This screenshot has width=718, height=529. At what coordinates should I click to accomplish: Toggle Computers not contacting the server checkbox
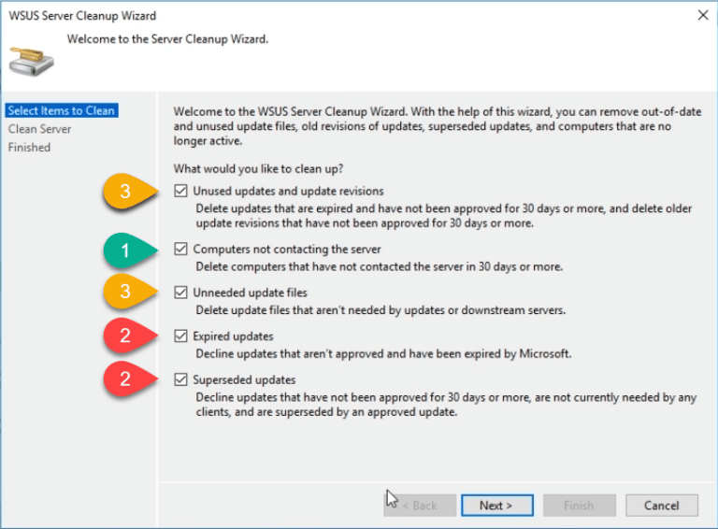tap(180, 250)
